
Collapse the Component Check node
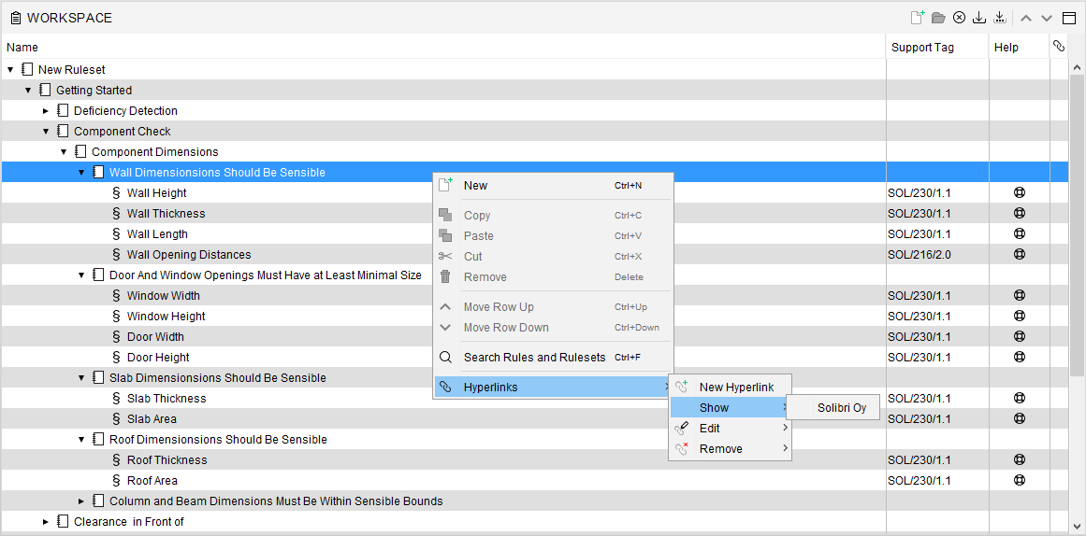point(46,132)
